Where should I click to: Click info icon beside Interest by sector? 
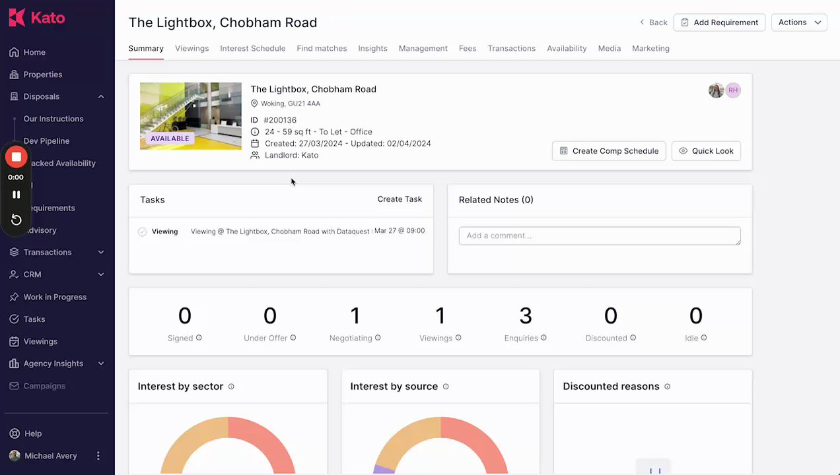click(x=231, y=387)
